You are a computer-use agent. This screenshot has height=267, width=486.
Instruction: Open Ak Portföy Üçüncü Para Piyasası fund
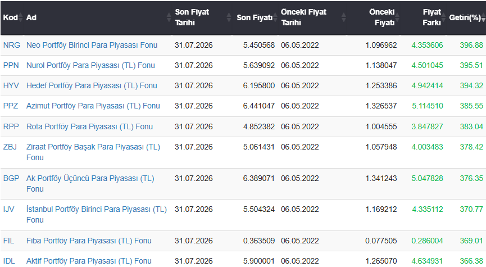pos(90,184)
